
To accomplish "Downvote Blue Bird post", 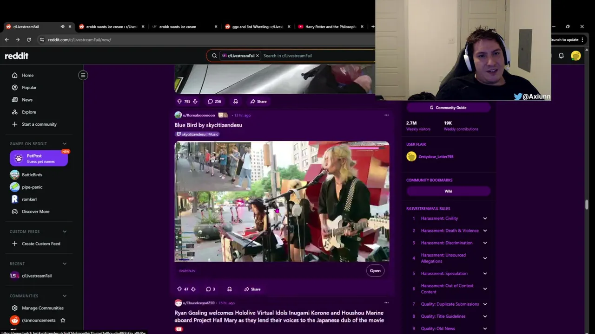I will click(193, 289).
